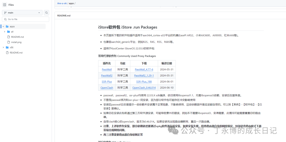Screen dimensions: 286x142
Task: Expand the all folder chevron
Action: (5, 32)
